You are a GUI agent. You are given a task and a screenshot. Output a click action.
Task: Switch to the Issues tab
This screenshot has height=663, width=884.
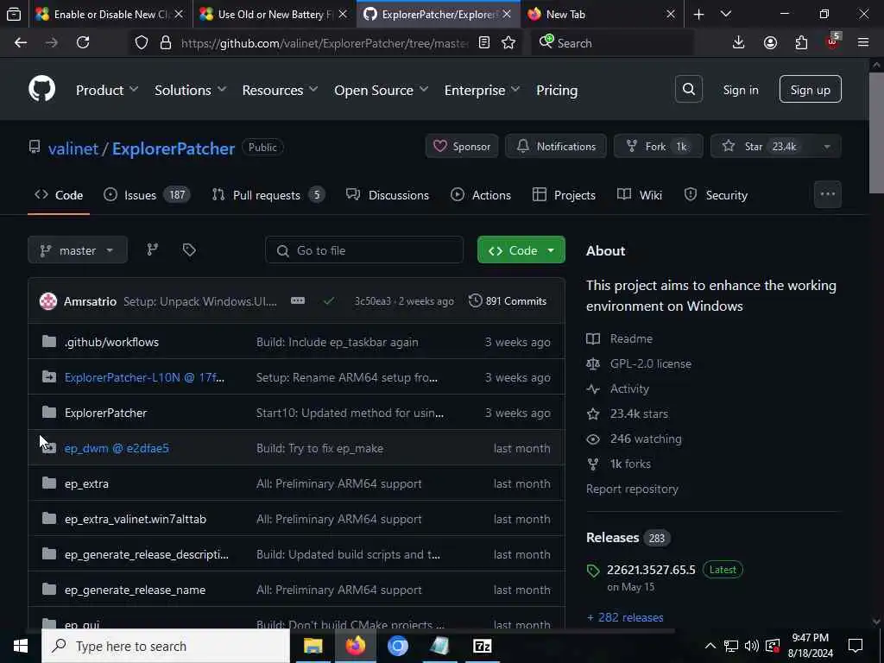pos(147,195)
